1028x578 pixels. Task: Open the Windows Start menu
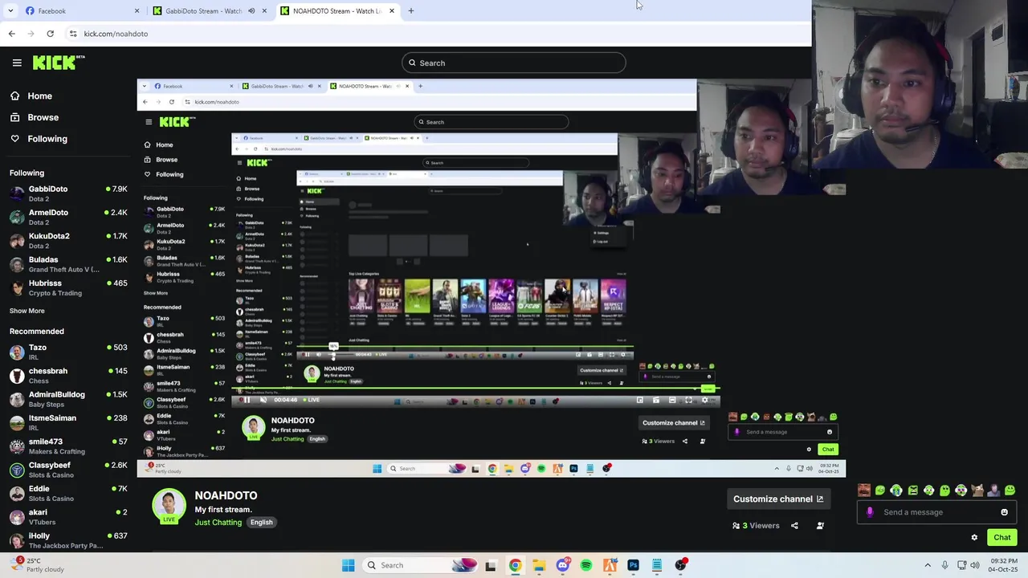[348, 565]
